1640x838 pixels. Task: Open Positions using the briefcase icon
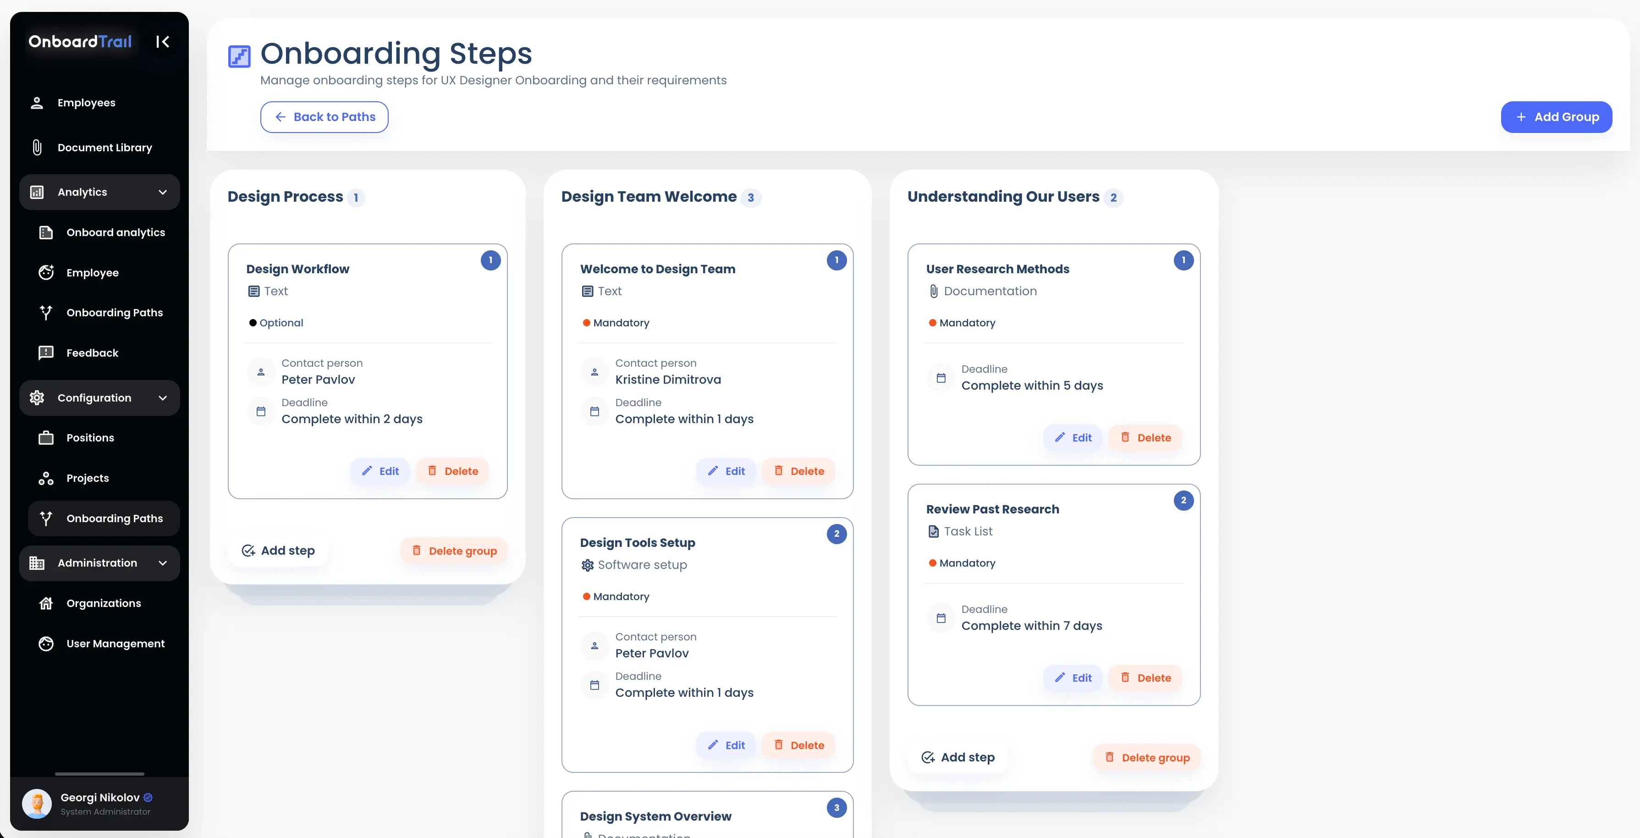click(x=46, y=437)
